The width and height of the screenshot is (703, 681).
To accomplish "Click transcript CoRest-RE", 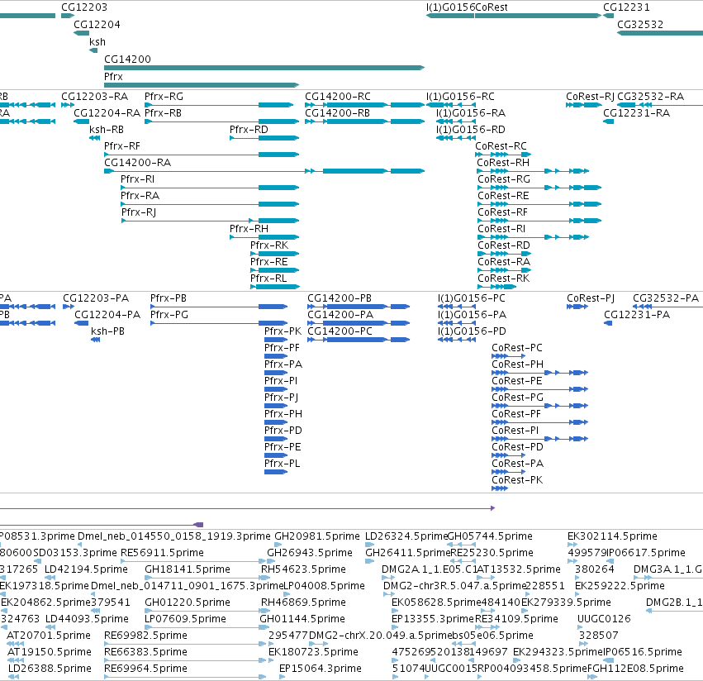I will coord(539,204).
